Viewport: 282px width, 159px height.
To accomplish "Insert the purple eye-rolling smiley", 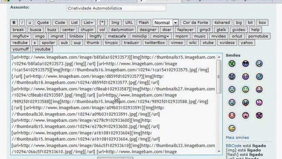I will pos(259,102).
